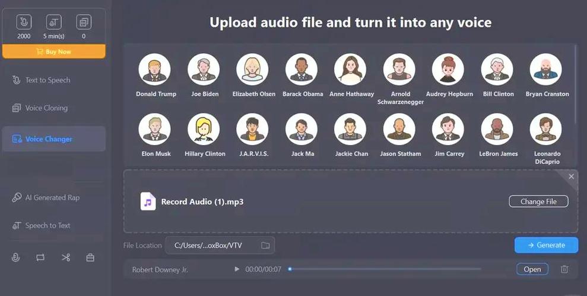Select the Donald Trump voice avatar
The image size is (587, 296).
(x=154, y=69)
